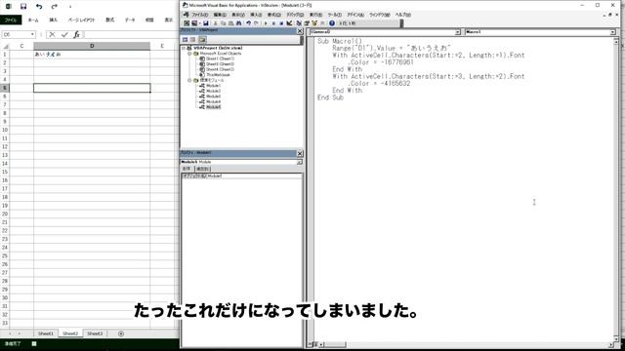Open the Procedure Macro1 dropdown in the code window
Viewport: 625px width, 351px height.
click(612, 32)
